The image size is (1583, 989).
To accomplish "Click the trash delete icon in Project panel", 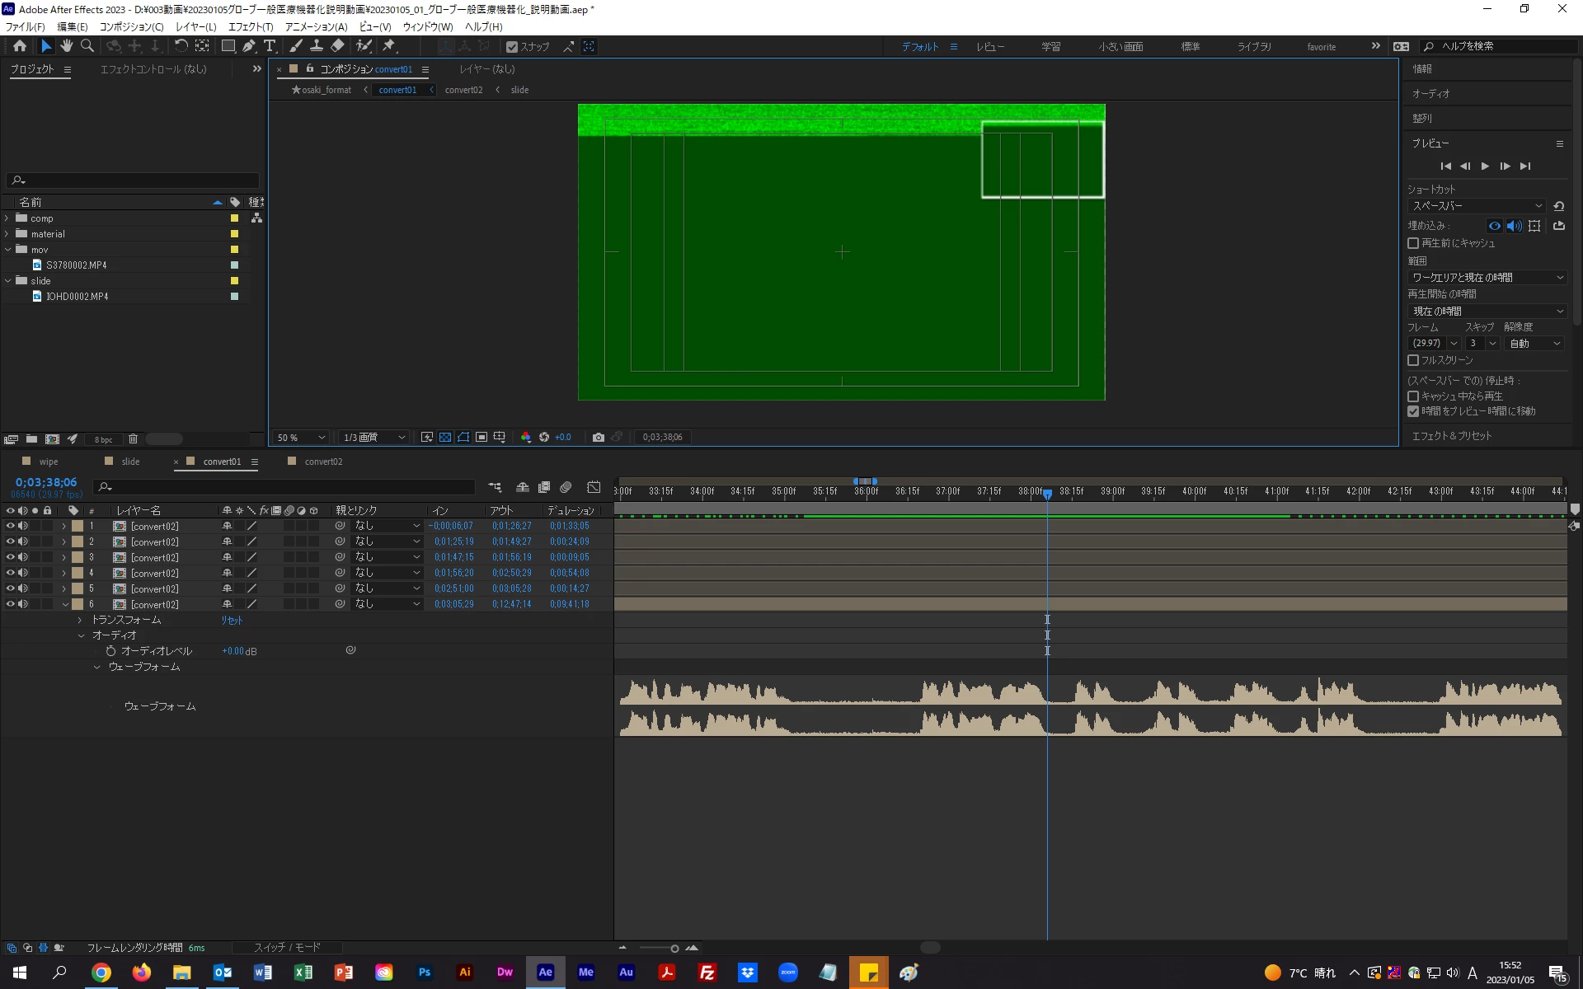I will [133, 439].
